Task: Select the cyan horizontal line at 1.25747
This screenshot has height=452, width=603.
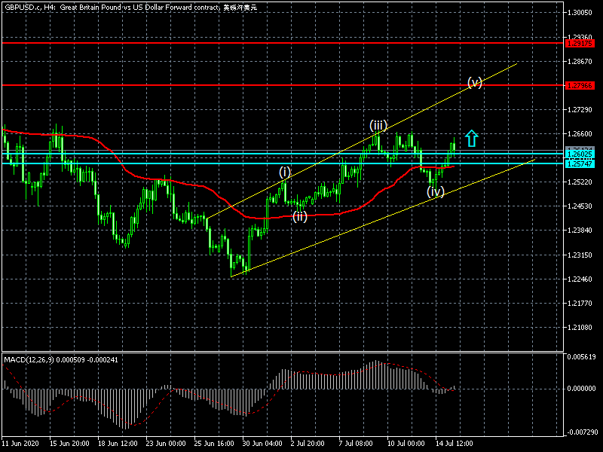Action: coord(283,163)
